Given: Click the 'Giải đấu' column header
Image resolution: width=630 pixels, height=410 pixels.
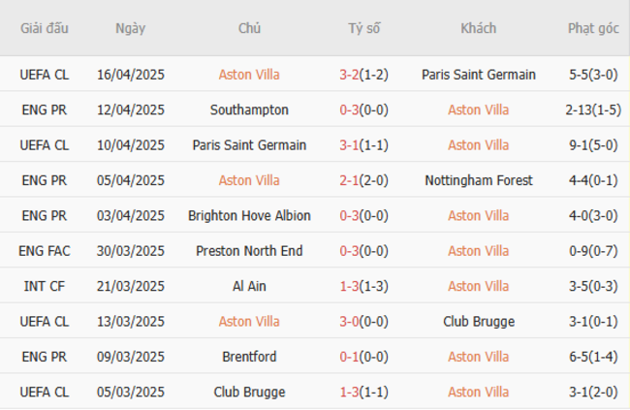Looking at the screenshot, I should tap(45, 28).
